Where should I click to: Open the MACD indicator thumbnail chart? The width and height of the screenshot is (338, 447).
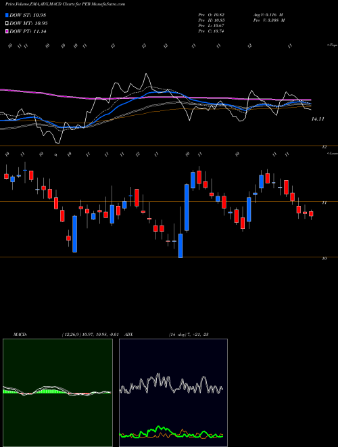coord(57,393)
